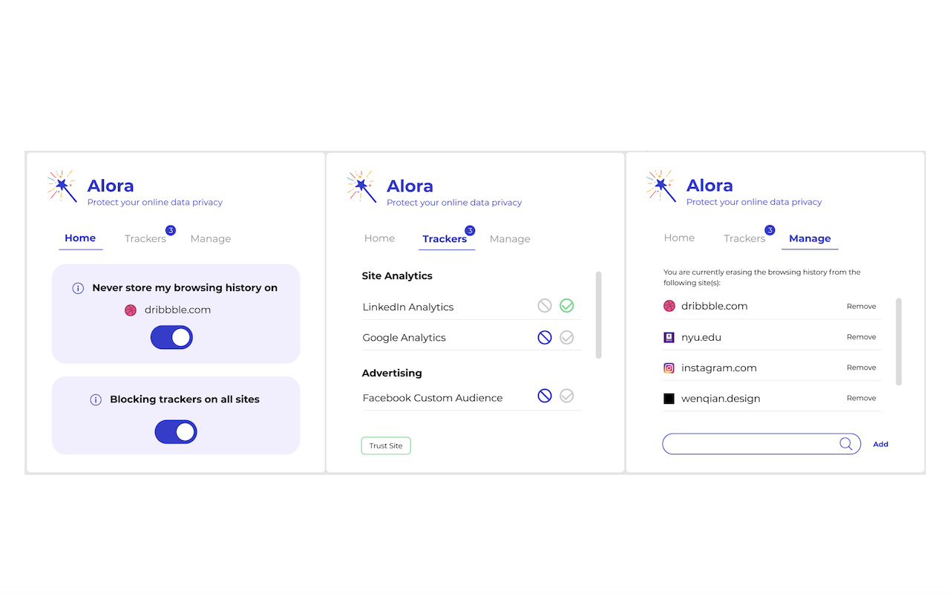Click the Trust Site button
This screenshot has width=950, height=594.
tap(386, 446)
